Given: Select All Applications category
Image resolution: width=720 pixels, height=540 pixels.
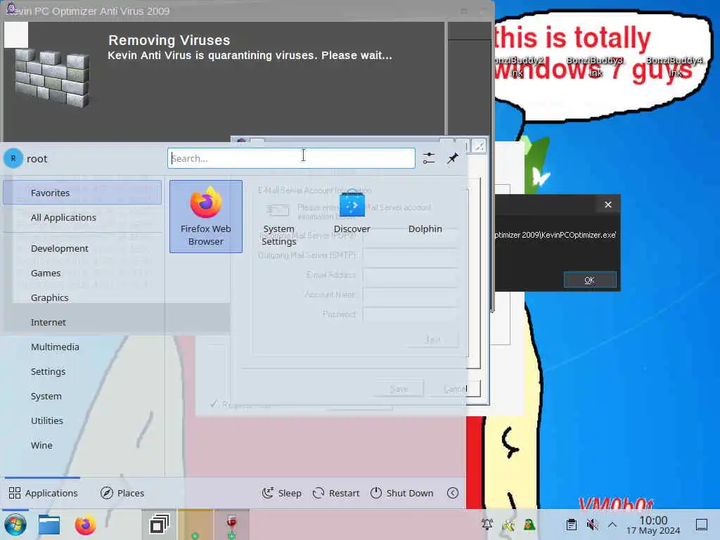Looking at the screenshot, I should pos(82,218).
